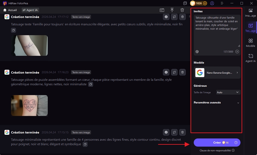This screenshot has height=155, width=257.
Task: Click the upload arrow icon in top toolbar
Action: click(x=172, y=10)
